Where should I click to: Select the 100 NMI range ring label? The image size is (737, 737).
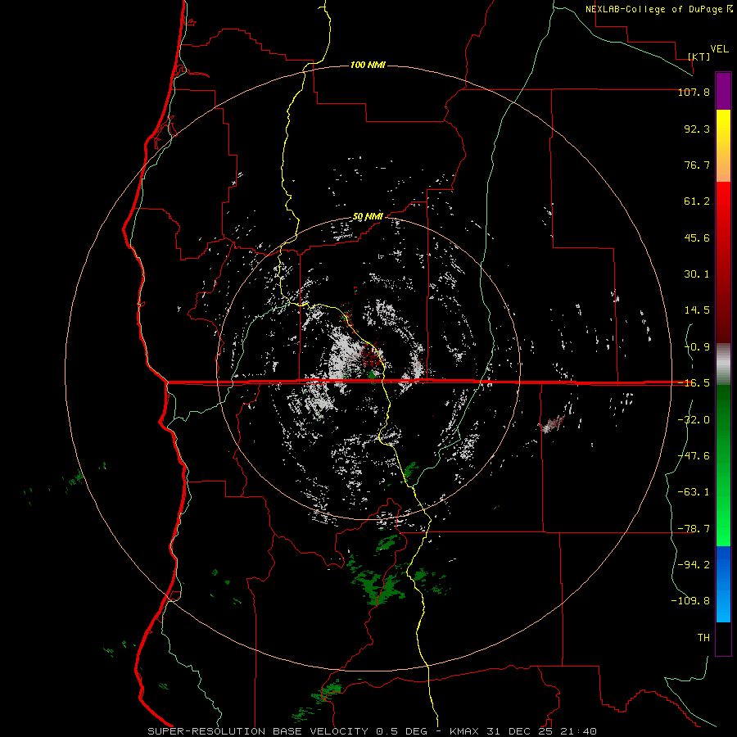(x=368, y=65)
